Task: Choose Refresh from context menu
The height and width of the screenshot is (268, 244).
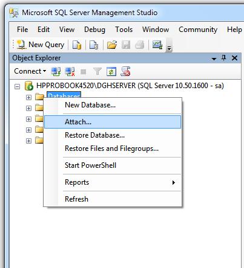Action: click(x=113, y=199)
